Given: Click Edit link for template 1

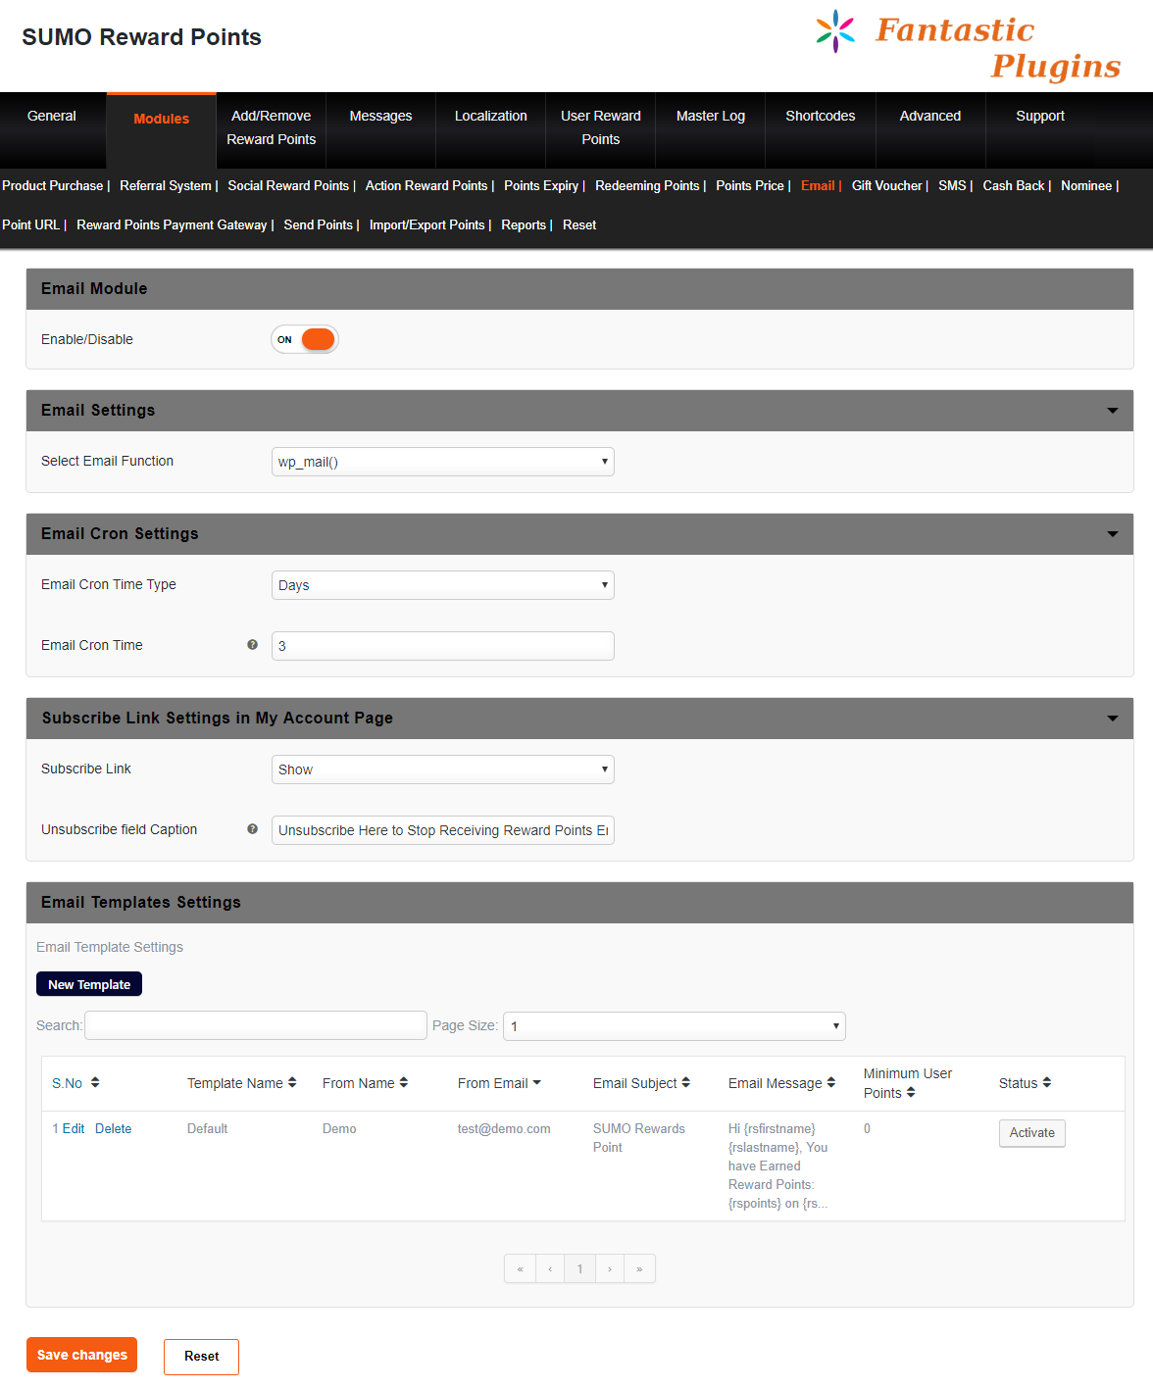Looking at the screenshot, I should click(x=74, y=1129).
